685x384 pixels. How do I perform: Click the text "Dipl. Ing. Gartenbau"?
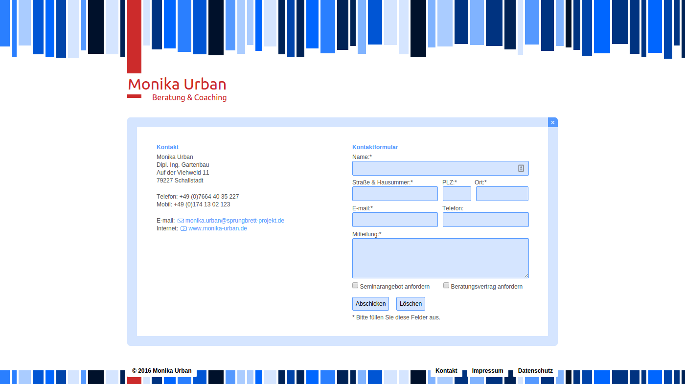click(183, 165)
